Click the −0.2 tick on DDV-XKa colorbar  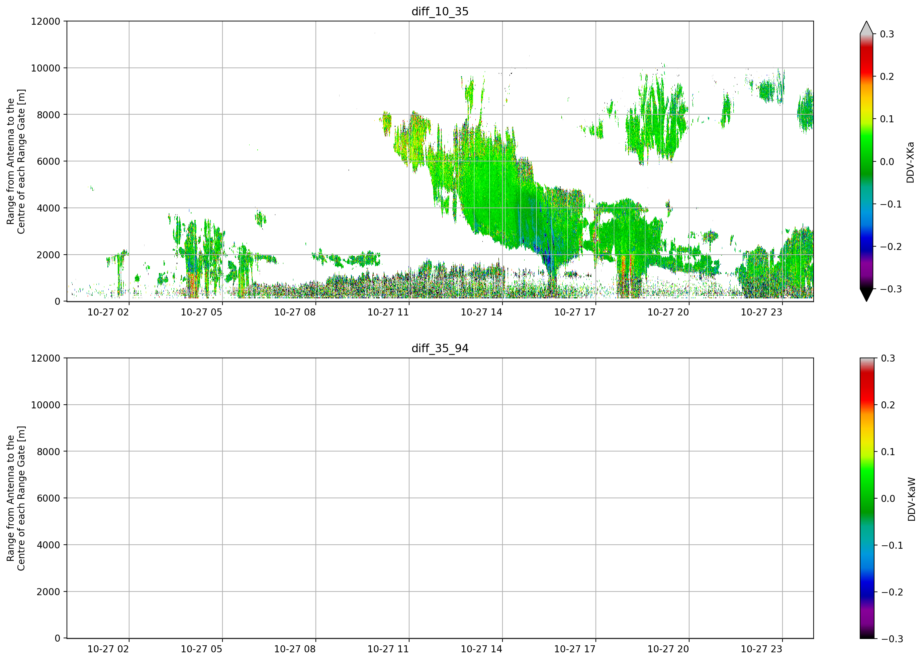[x=891, y=247]
